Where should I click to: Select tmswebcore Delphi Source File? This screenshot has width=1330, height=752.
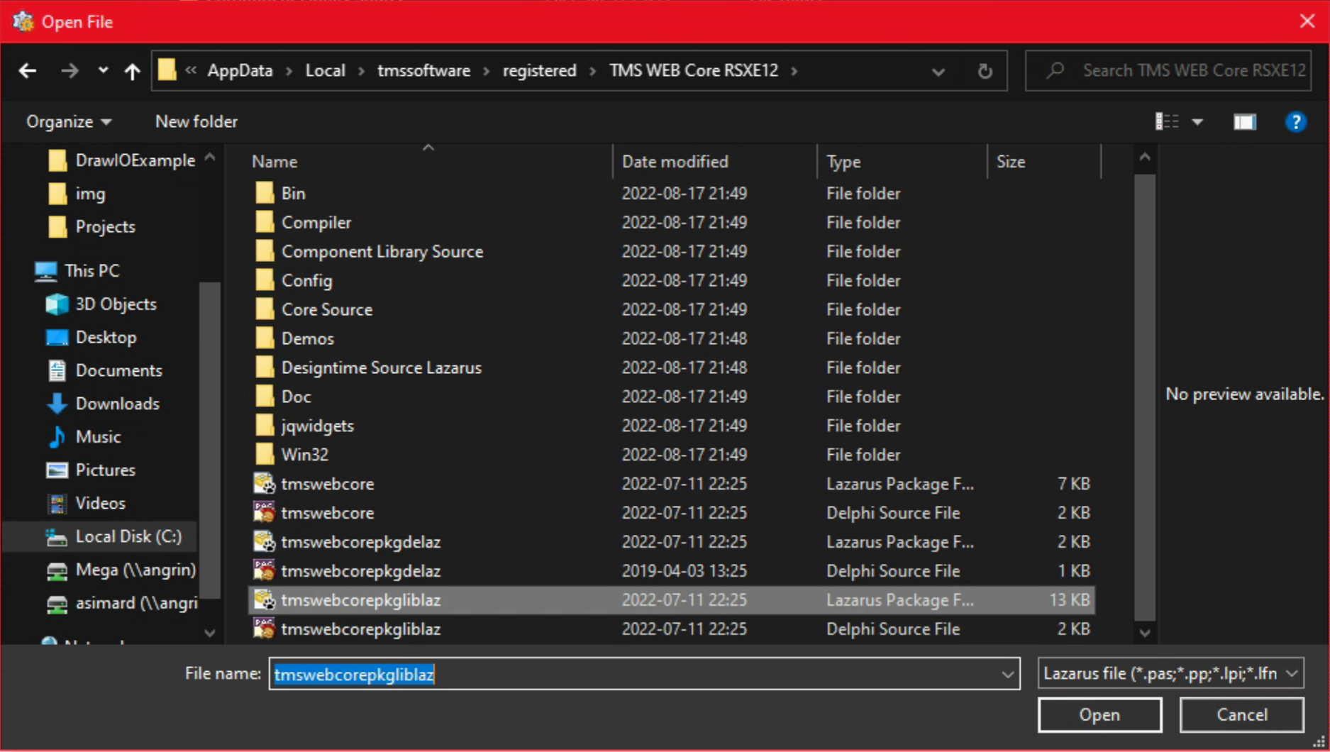click(x=671, y=513)
